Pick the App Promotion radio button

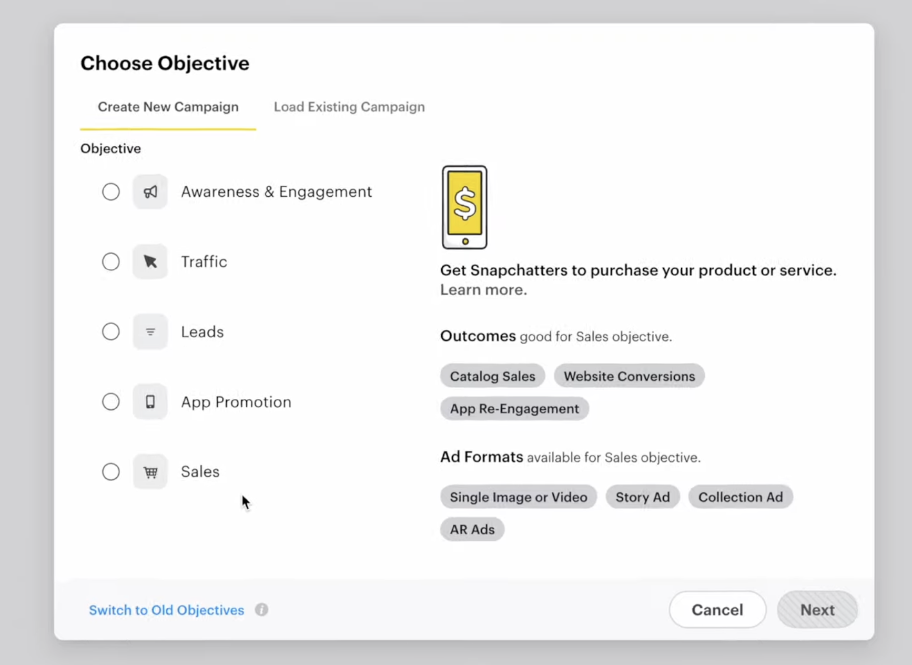111,402
